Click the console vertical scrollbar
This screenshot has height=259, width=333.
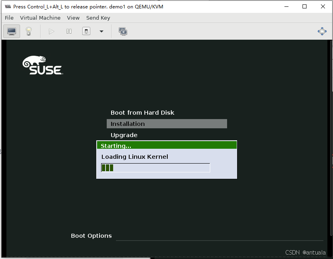(331, 138)
